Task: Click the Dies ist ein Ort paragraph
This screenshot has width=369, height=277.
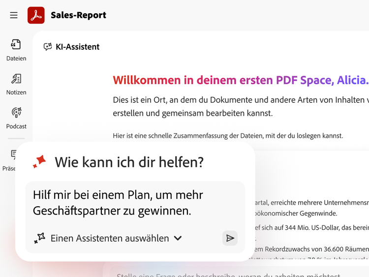Action: [241, 106]
